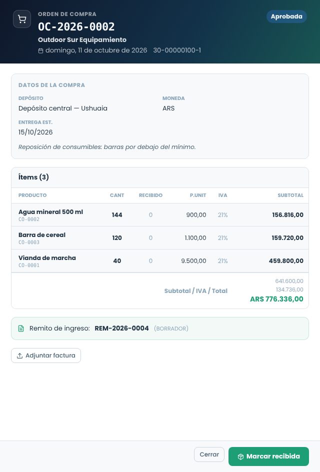Image resolution: width=320 pixels, height=472 pixels.
Task: Click the CANT column header
Action: 117,195
